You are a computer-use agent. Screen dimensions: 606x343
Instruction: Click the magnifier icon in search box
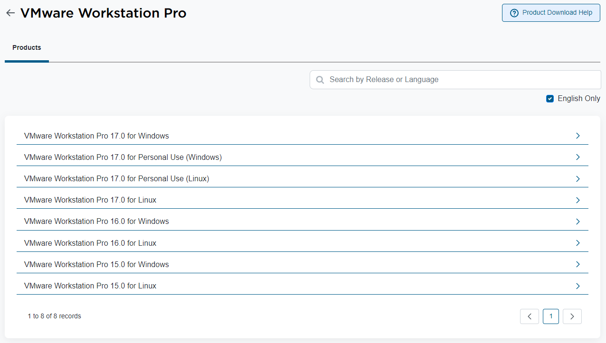tap(320, 80)
